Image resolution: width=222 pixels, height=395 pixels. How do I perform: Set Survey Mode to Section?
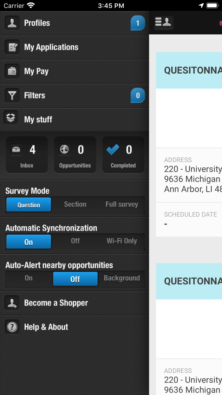[75, 204]
